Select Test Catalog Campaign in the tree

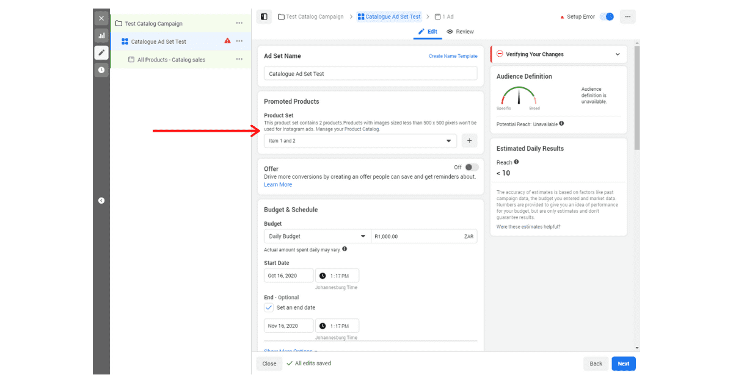pyautogui.click(x=153, y=24)
